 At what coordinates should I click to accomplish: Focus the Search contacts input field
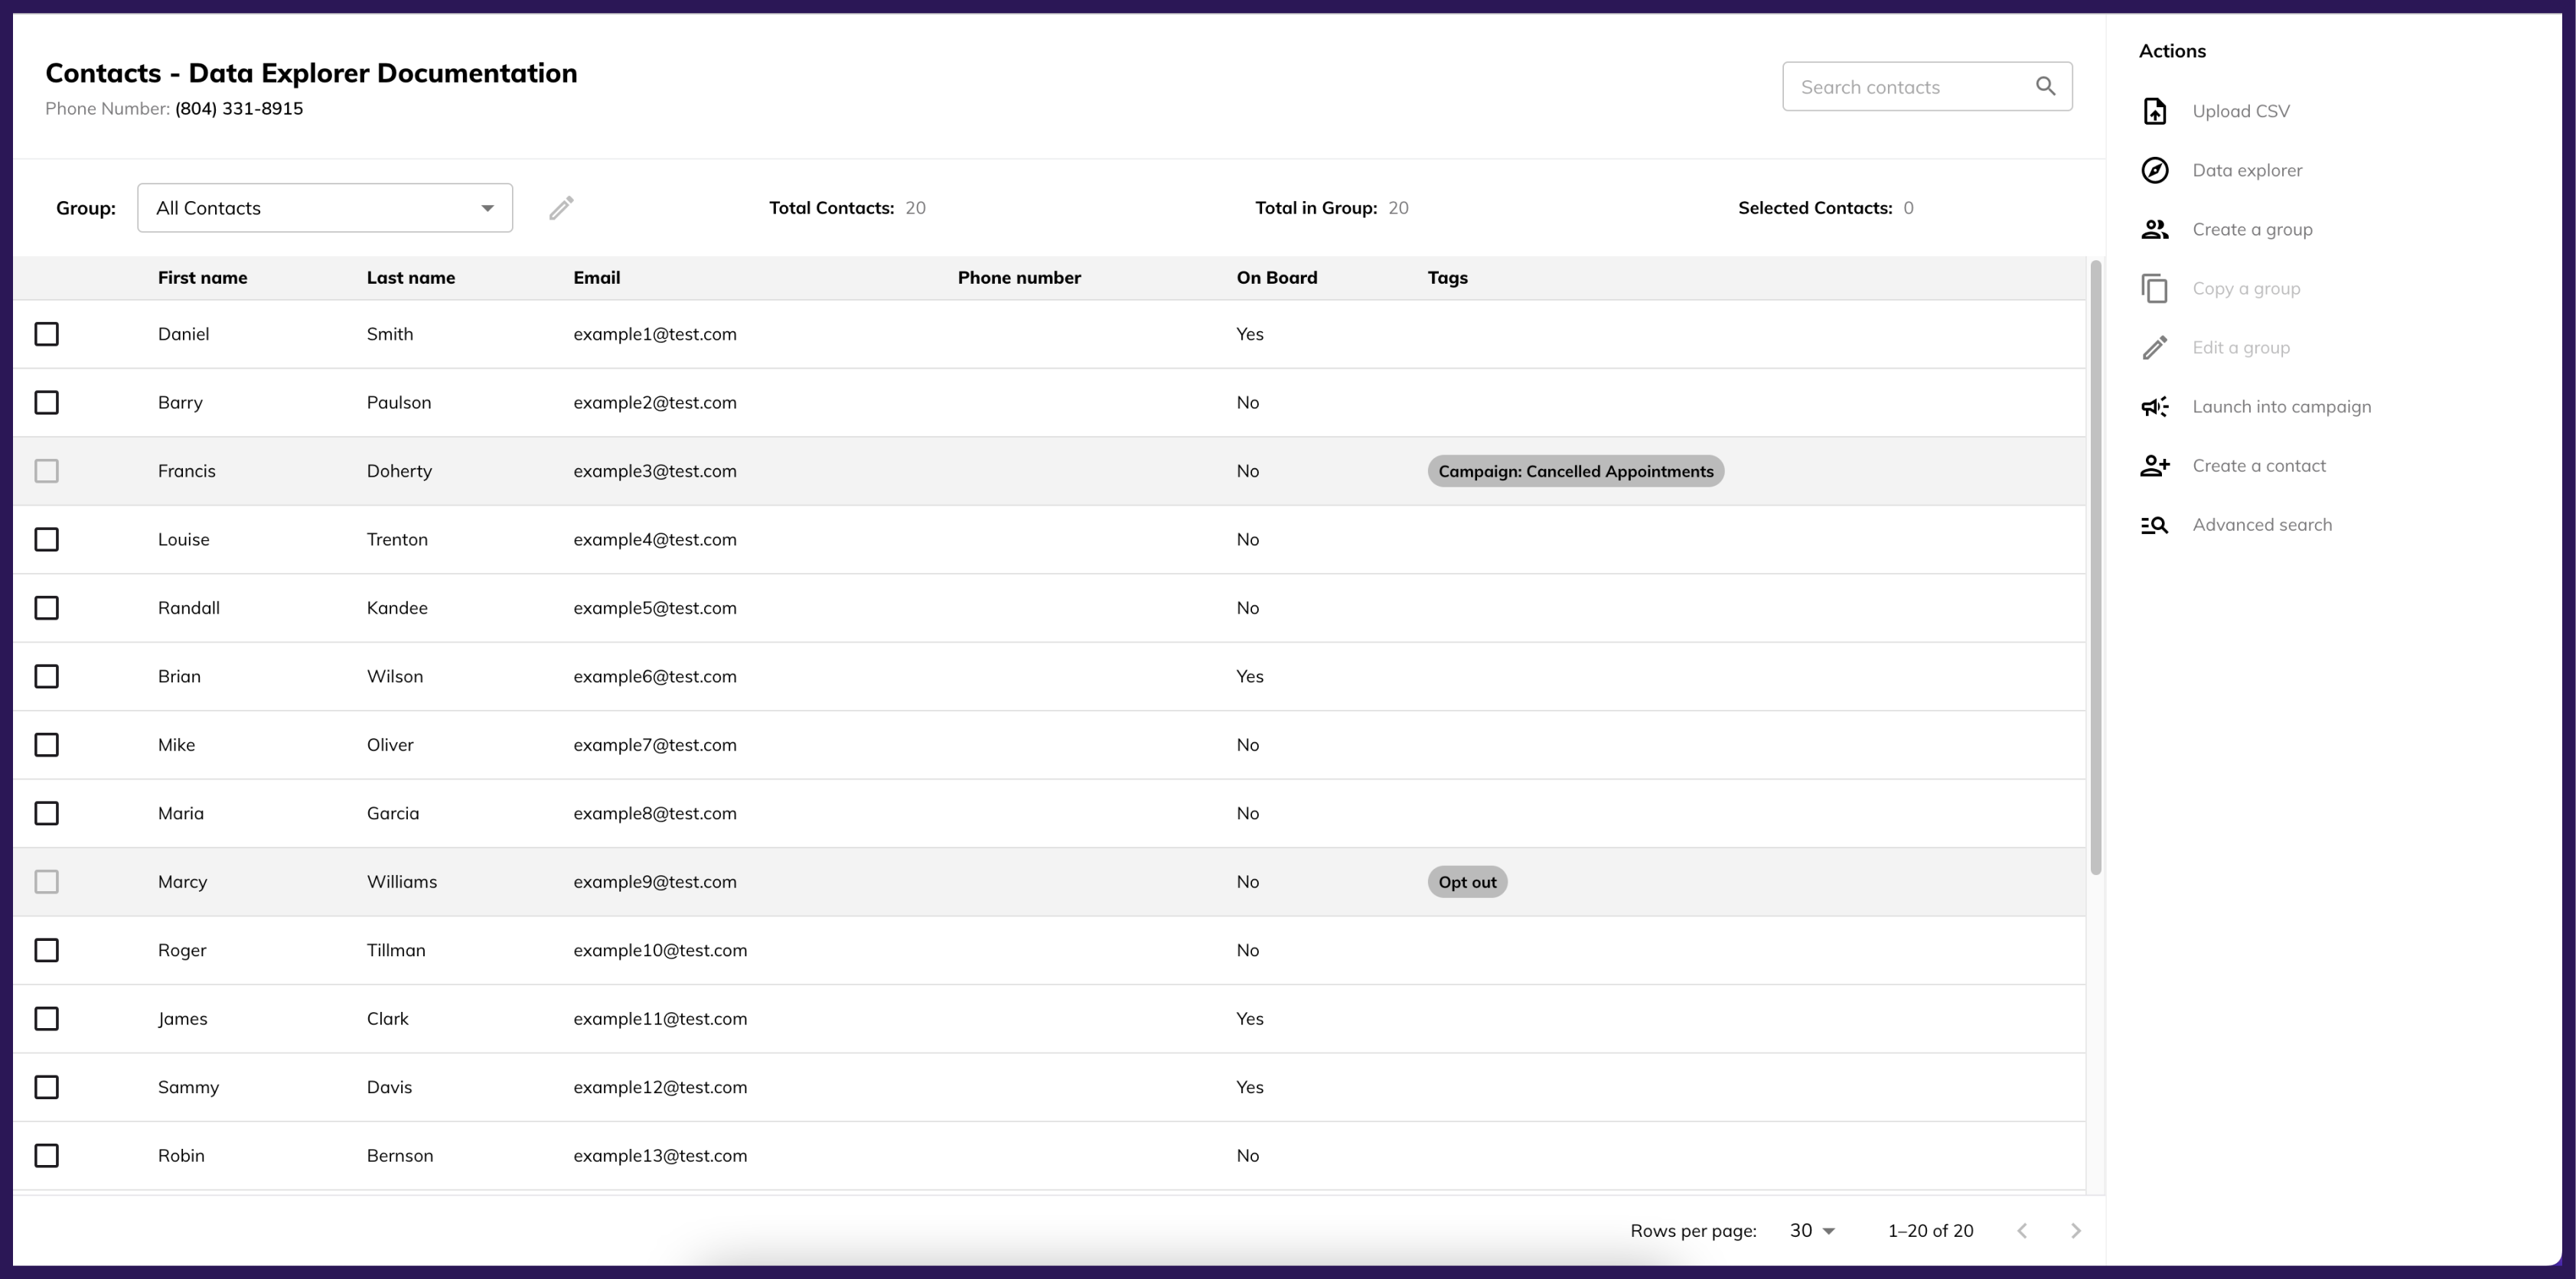1900,87
